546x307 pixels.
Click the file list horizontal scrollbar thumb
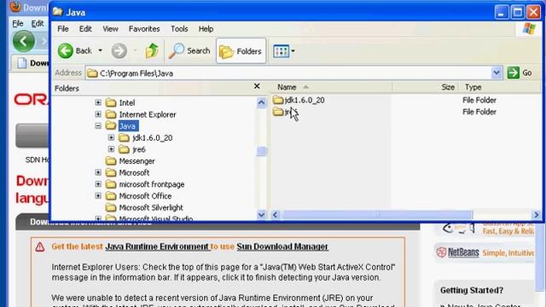point(377,215)
